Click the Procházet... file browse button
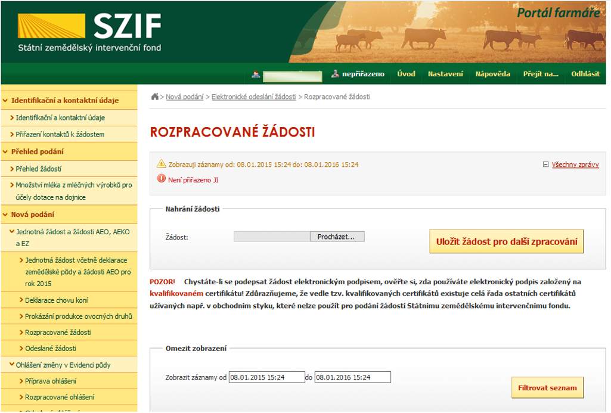 point(337,237)
